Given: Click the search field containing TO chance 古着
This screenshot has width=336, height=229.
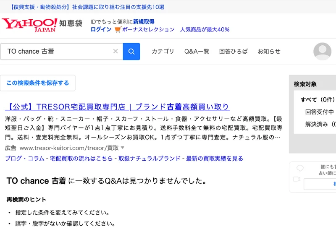Looking at the screenshot, I should point(61,51).
